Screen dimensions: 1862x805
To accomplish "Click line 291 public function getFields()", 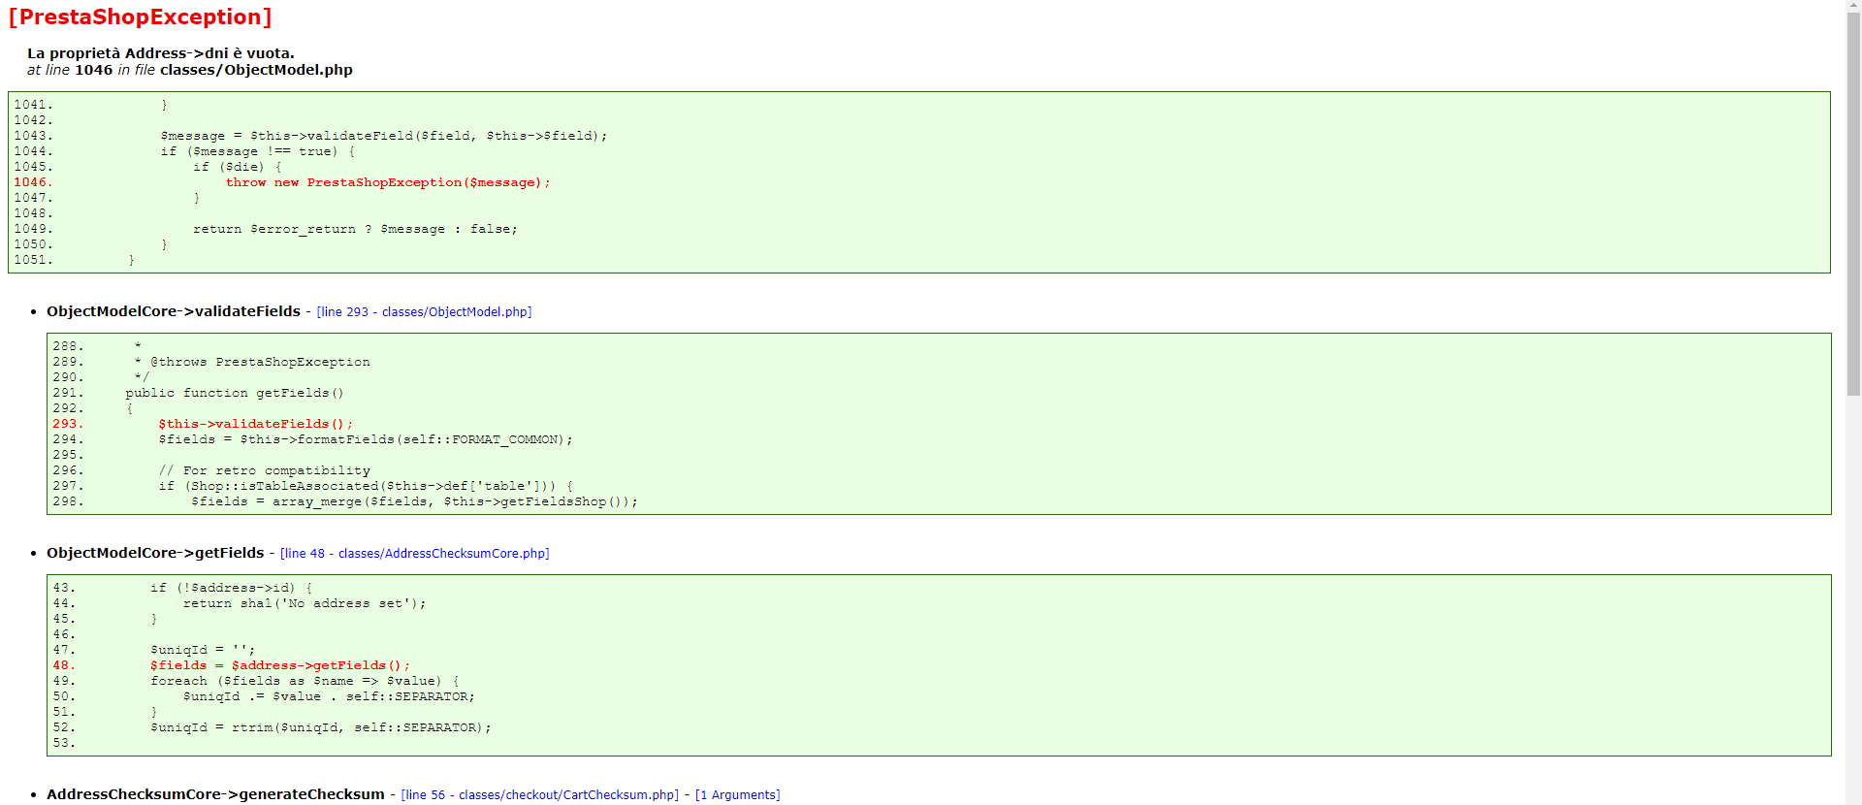I will 235,393.
